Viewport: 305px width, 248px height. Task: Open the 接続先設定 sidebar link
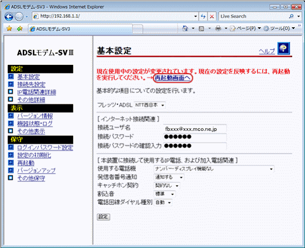pyautogui.click(x=31, y=84)
